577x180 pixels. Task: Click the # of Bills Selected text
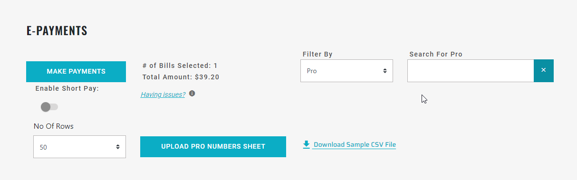180,66
